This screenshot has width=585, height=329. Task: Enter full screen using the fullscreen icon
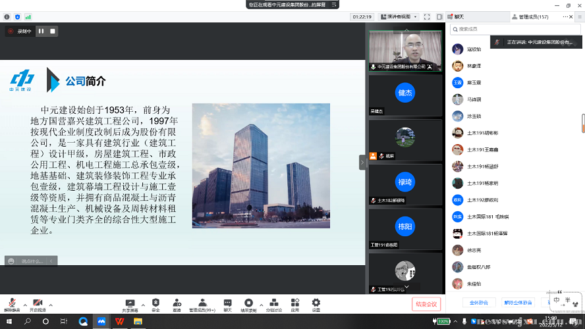point(427,16)
